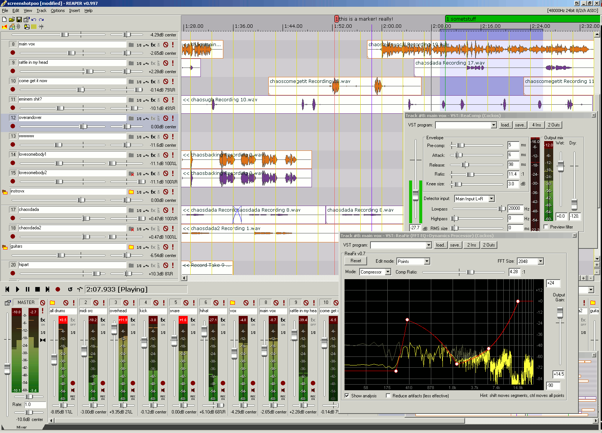
Task: Open the File menu
Action: [x=5, y=11]
